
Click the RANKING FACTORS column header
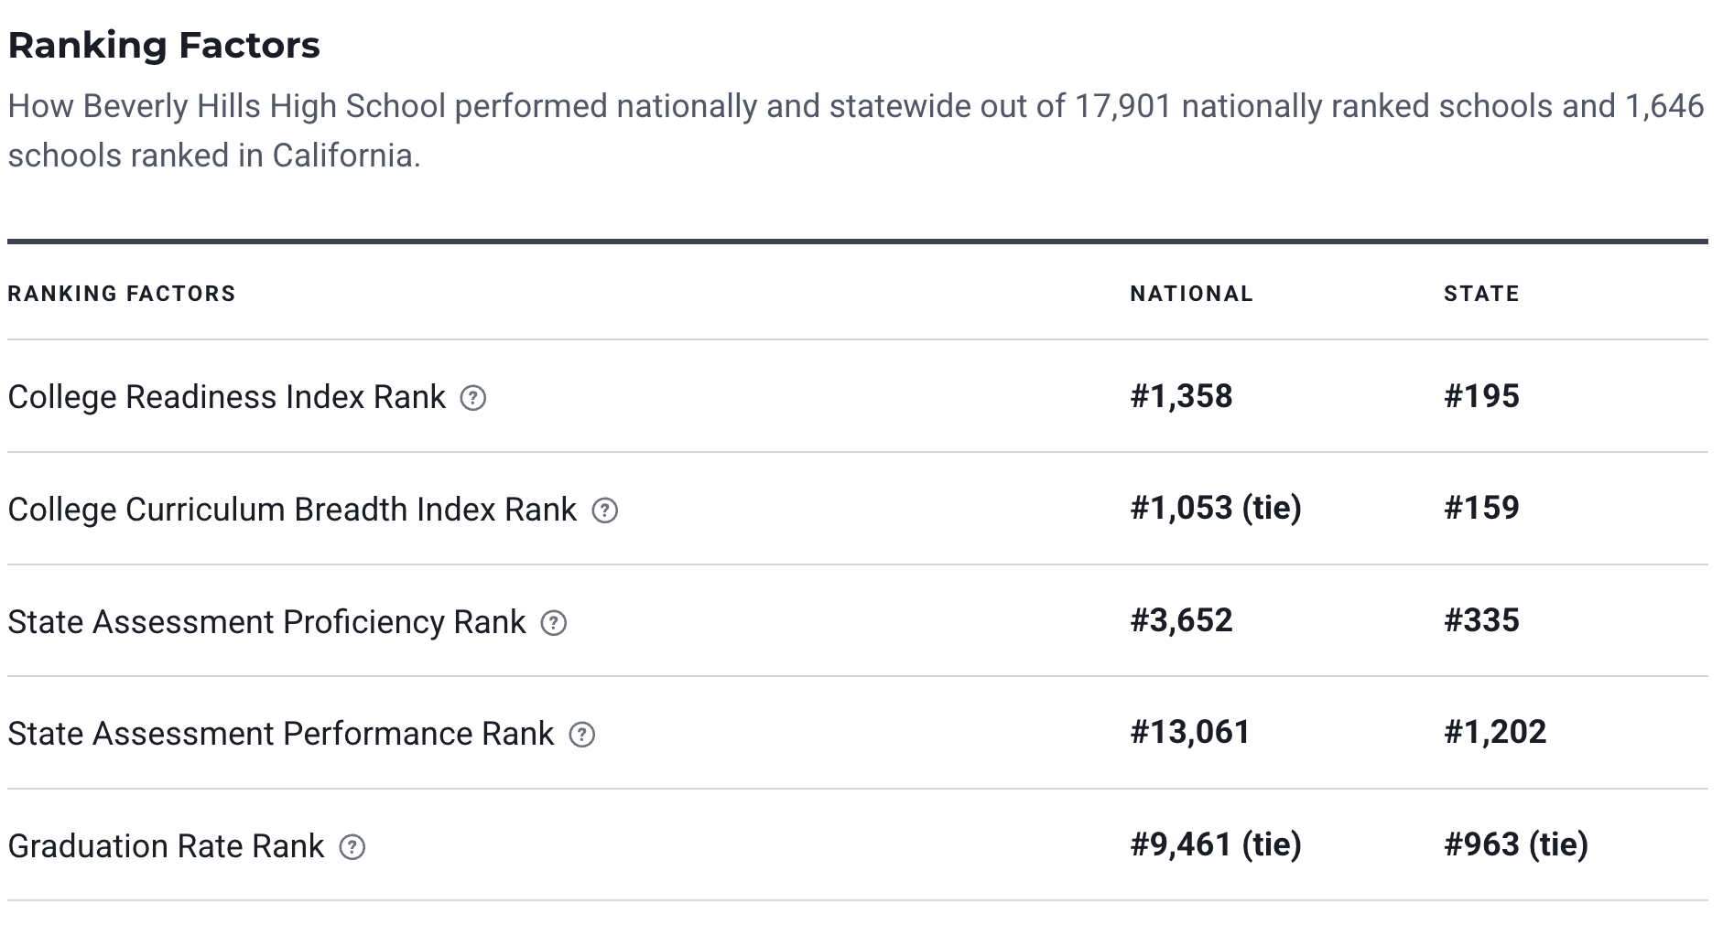122,294
